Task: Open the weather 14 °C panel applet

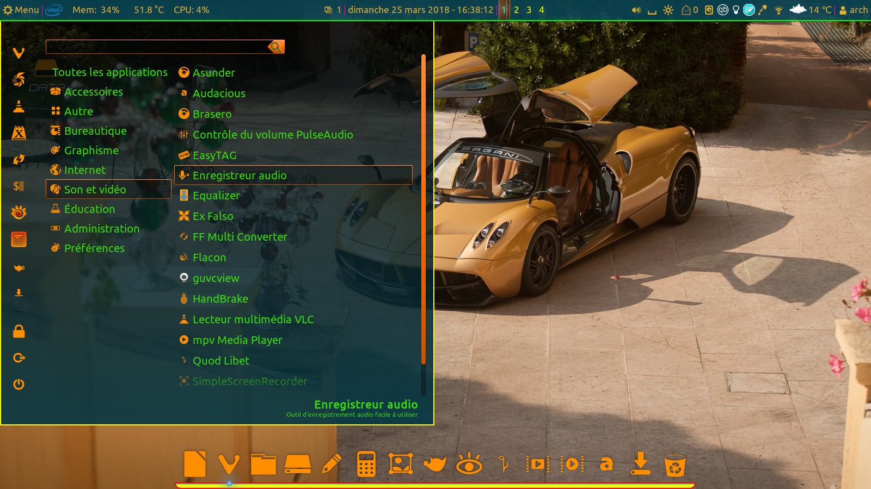Action: tap(811, 10)
